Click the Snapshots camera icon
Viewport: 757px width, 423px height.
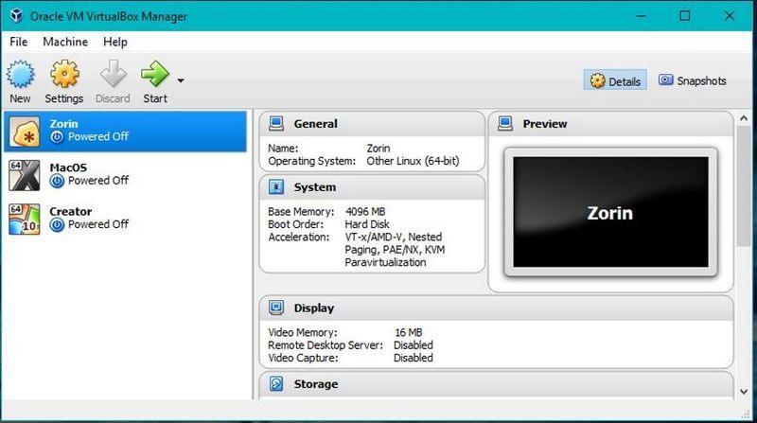(x=666, y=79)
